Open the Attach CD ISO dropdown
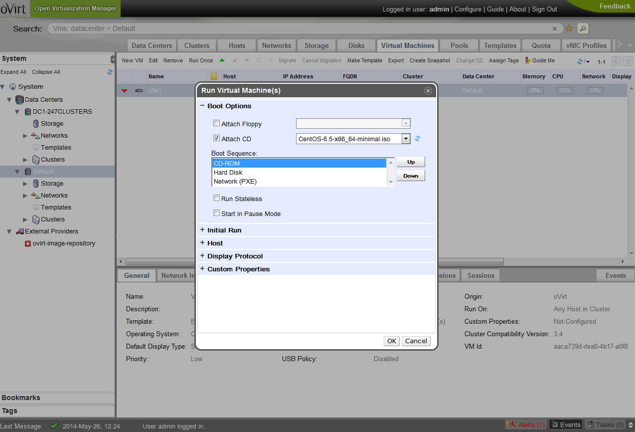Image resolution: width=635 pixels, height=432 pixels. point(406,139)
